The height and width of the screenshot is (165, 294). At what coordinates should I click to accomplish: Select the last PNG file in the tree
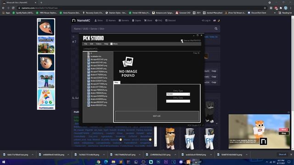pos(97,105)
